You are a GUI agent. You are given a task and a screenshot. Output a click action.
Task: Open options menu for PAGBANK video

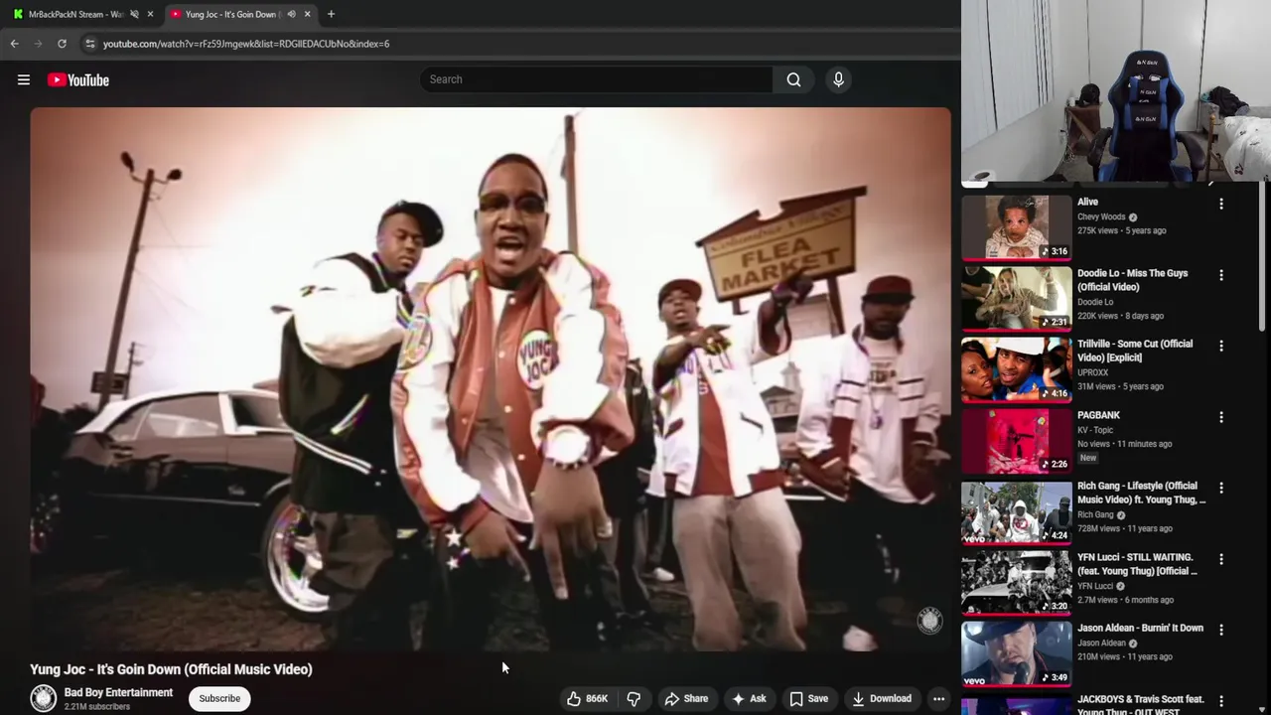click(x=1221, y=417)
